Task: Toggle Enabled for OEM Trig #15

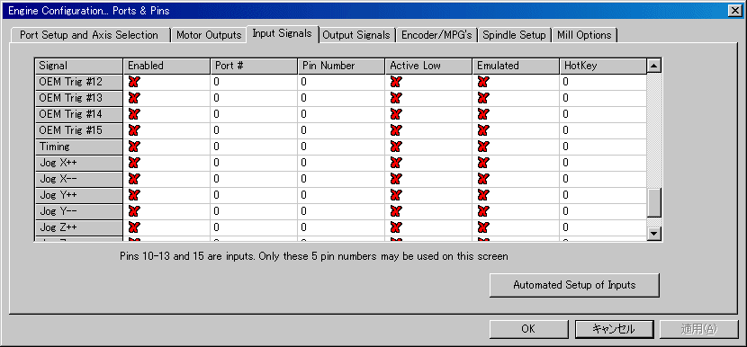Action: point(134,130)
